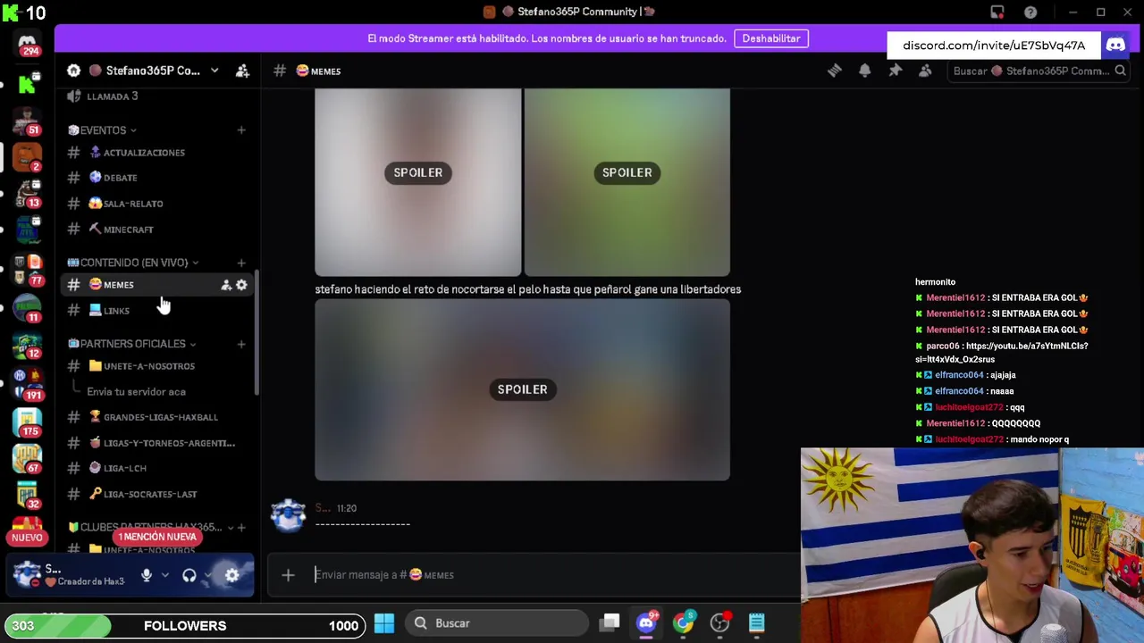Click Deshabilitar streamer mode button
1144x643 pixels.
pyautogui.click(x=770, y=38)
